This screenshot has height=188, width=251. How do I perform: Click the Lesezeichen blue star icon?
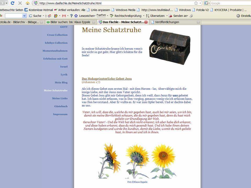coord(76,16)
